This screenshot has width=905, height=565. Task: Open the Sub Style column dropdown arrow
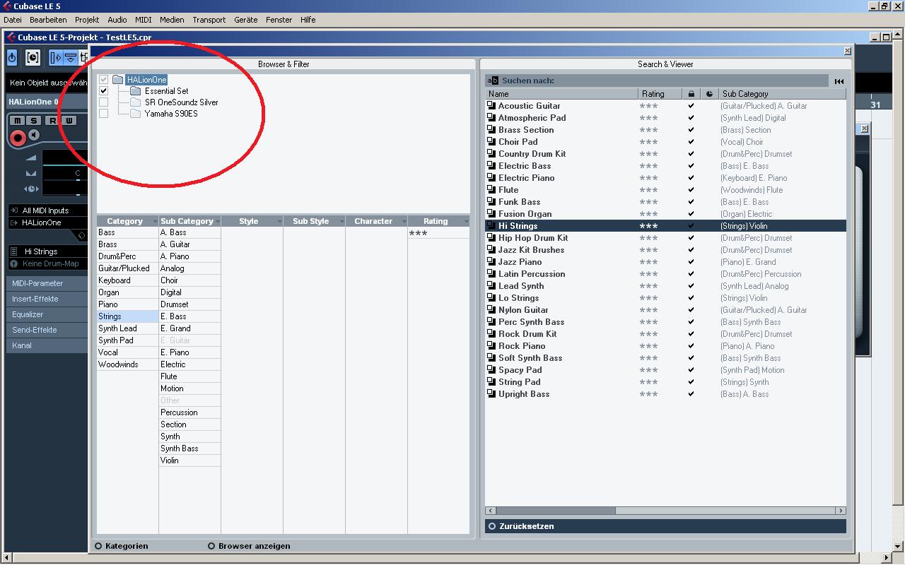coord(341,222)
